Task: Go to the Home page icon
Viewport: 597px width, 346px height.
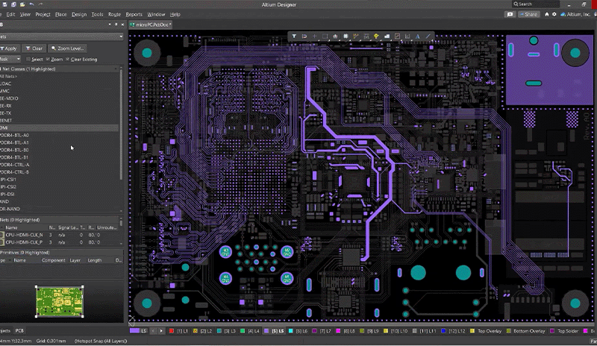Action: (x=547, y=14)
